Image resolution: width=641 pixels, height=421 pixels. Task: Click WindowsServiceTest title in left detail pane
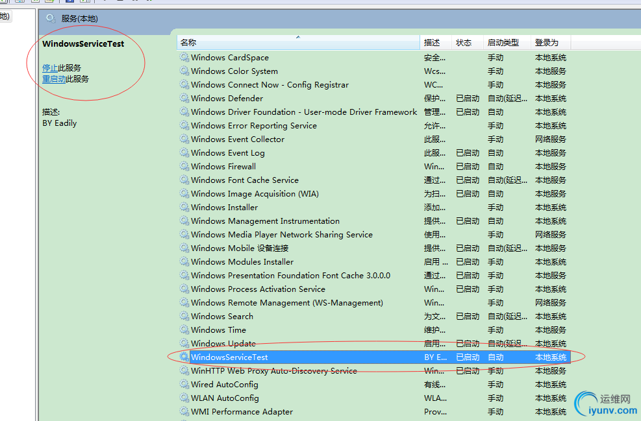(x=83, y=43)
